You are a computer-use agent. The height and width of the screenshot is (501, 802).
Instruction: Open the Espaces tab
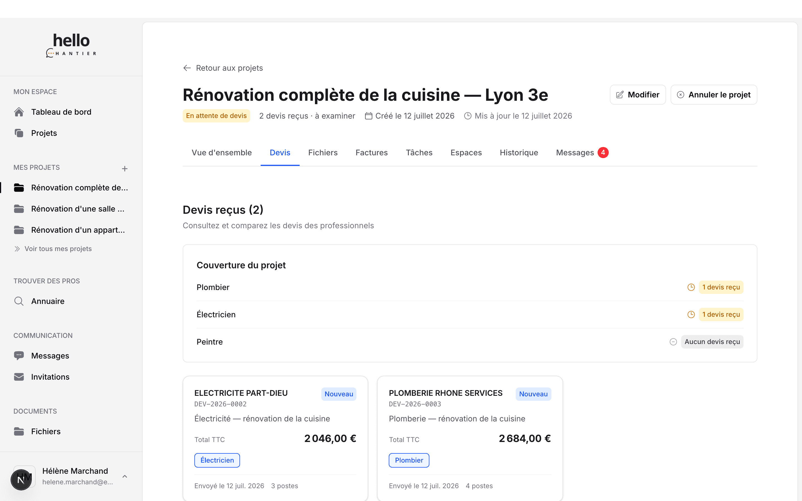[x=466, y=153]
